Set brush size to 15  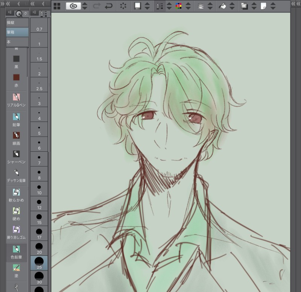(39, 218)
